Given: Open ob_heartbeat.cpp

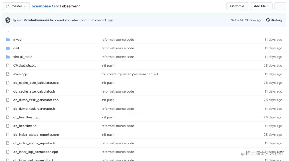Looking at the screenshot, I should [x=27, y=117].
